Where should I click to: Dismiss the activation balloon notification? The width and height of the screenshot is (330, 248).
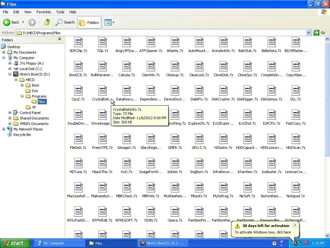[x=295, y=225]
